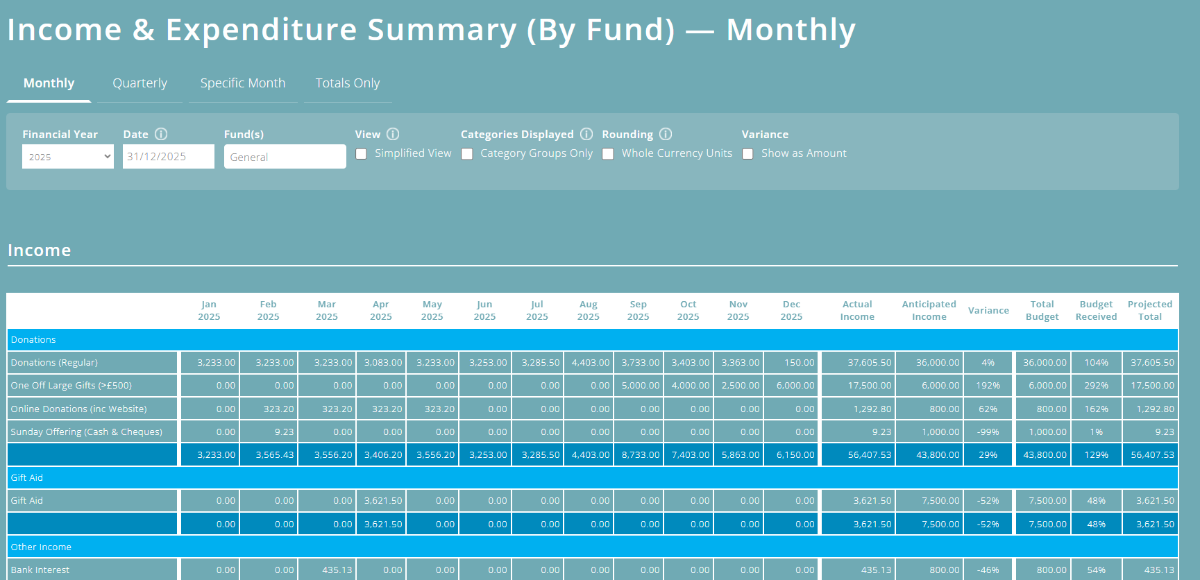Click the Total Budget column header
Viewport: 1200px width, 580px height.
tap(1042, 311)
